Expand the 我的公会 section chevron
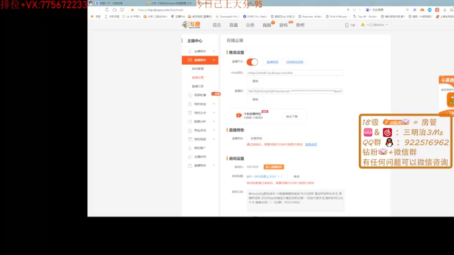The image size is (454, 255). click(x=214, y=113)
